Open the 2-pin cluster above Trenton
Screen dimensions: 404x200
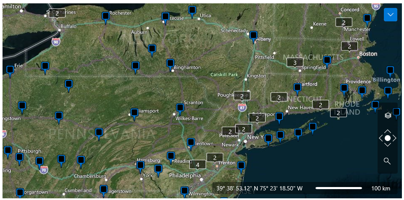coord(215,158)
